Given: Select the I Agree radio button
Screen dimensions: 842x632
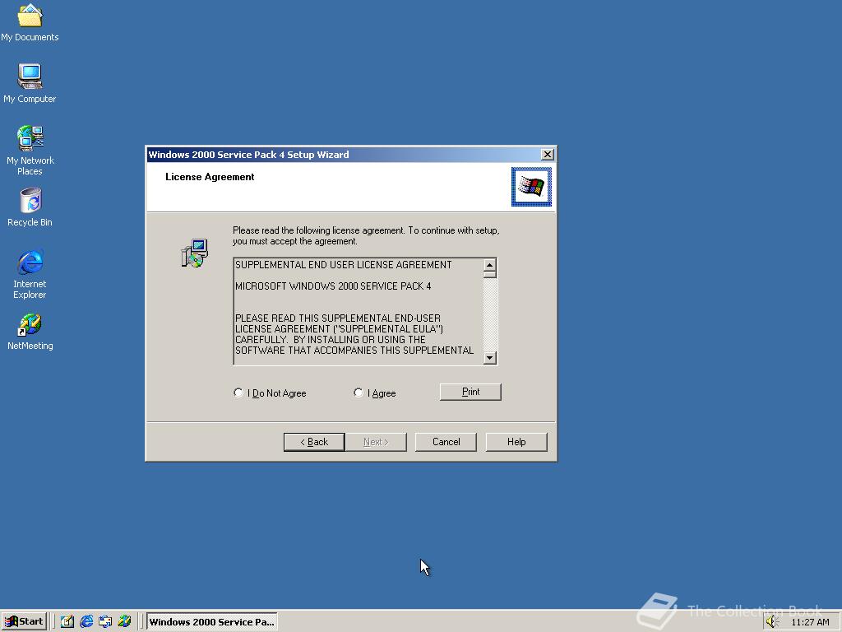Looking at the screenshot, I should coord(375,393).
